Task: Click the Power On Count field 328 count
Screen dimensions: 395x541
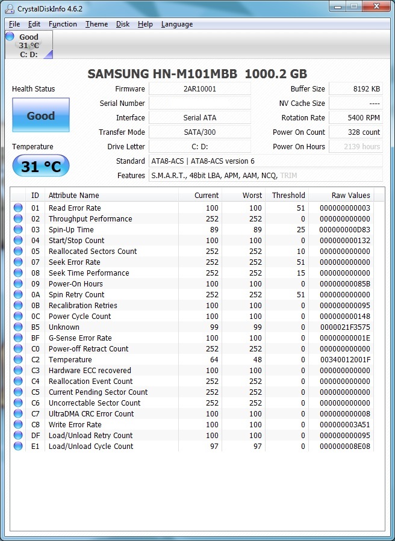Action: tap(356, 132)
